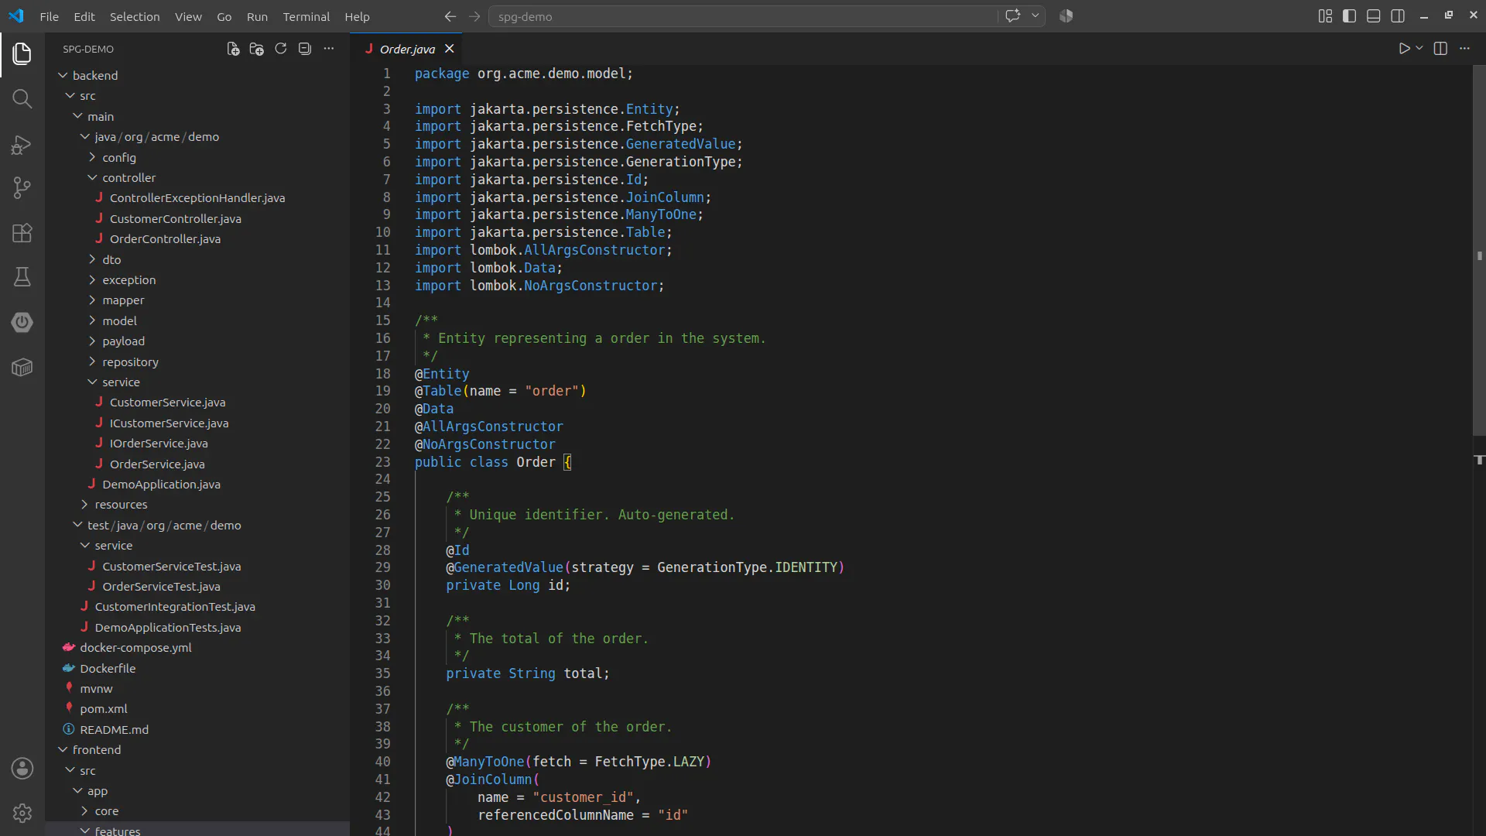Collapse the frontend folder

pyautogui.click(x=197, y=749)
